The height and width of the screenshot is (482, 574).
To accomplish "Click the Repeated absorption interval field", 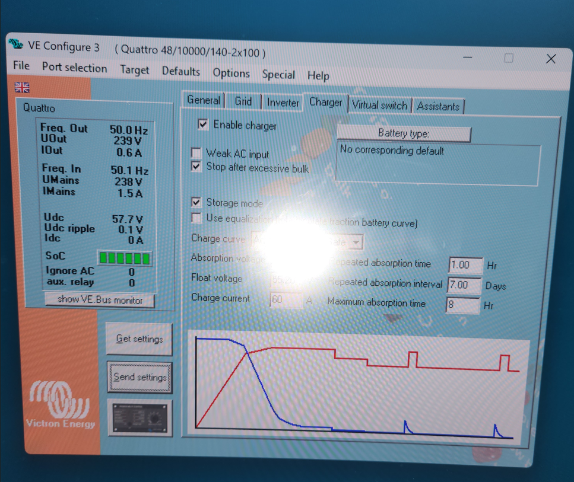I will [x=464, y=285].
